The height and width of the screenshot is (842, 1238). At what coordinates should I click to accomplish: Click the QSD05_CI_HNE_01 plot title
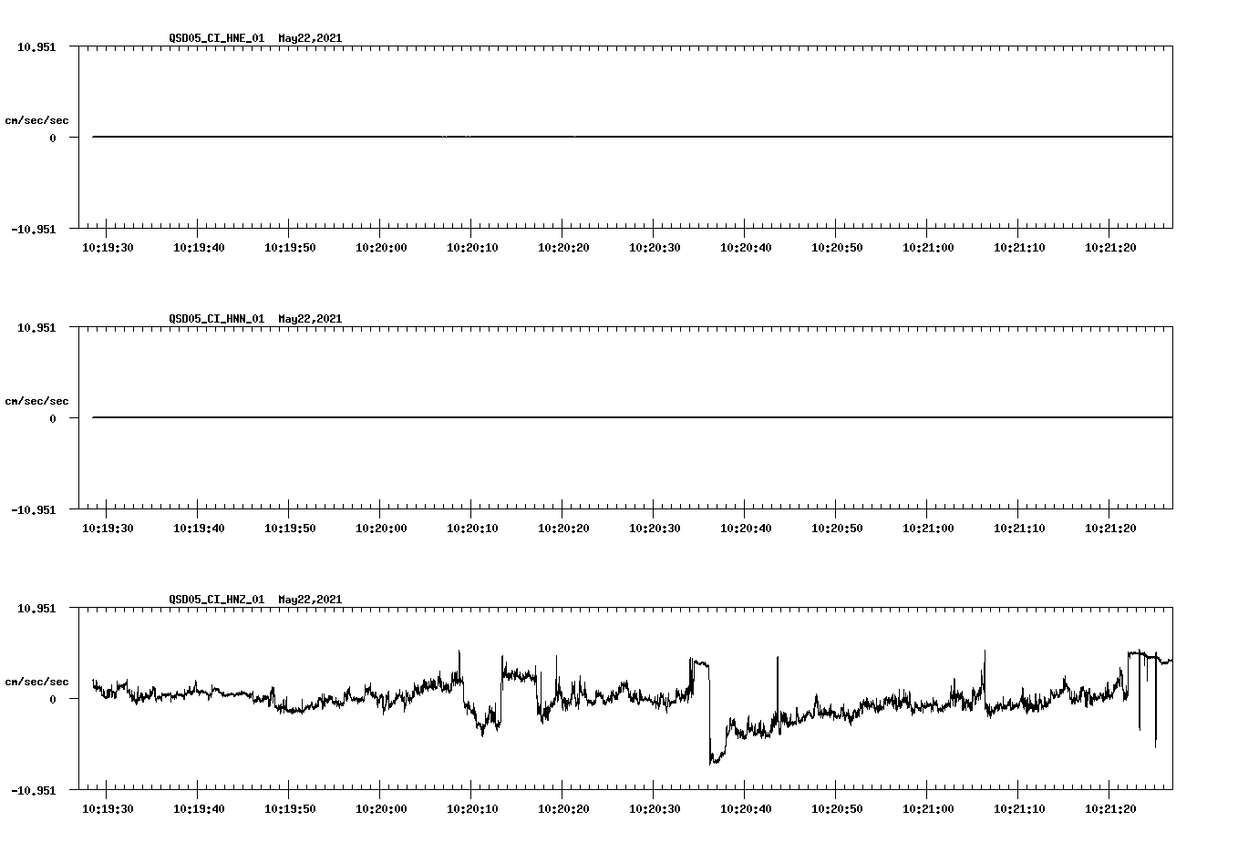255,38
